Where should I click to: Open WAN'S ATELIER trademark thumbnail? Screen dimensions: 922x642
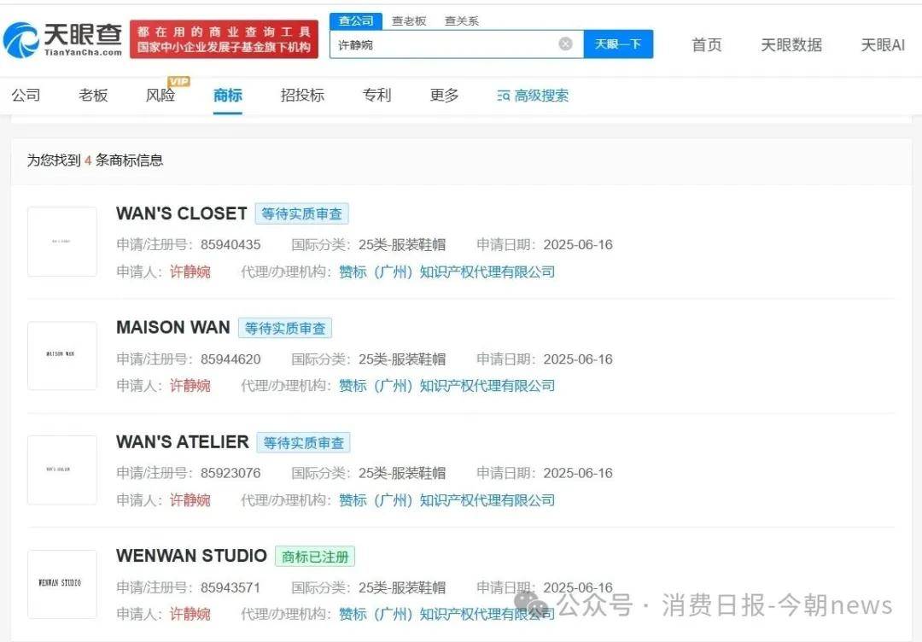tap(61, 470)
